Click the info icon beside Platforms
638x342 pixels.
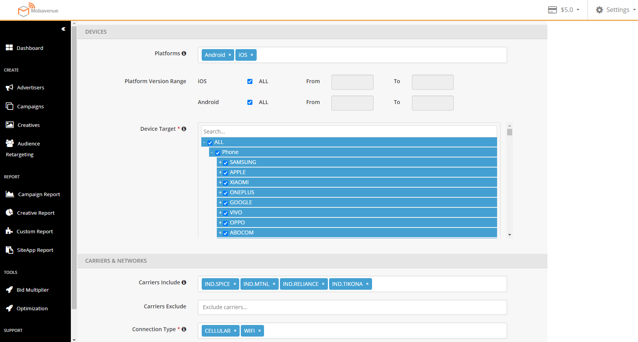point(184,53)
